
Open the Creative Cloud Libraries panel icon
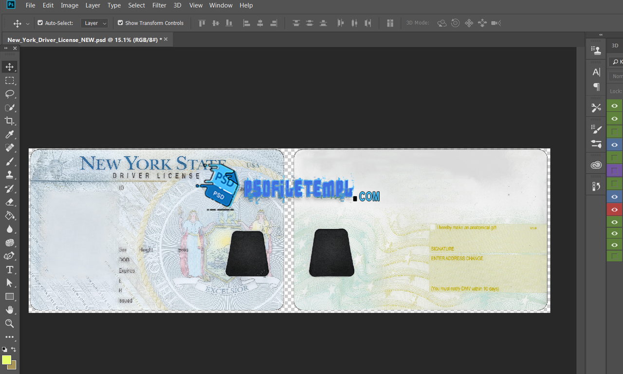(x=596, y=165)
